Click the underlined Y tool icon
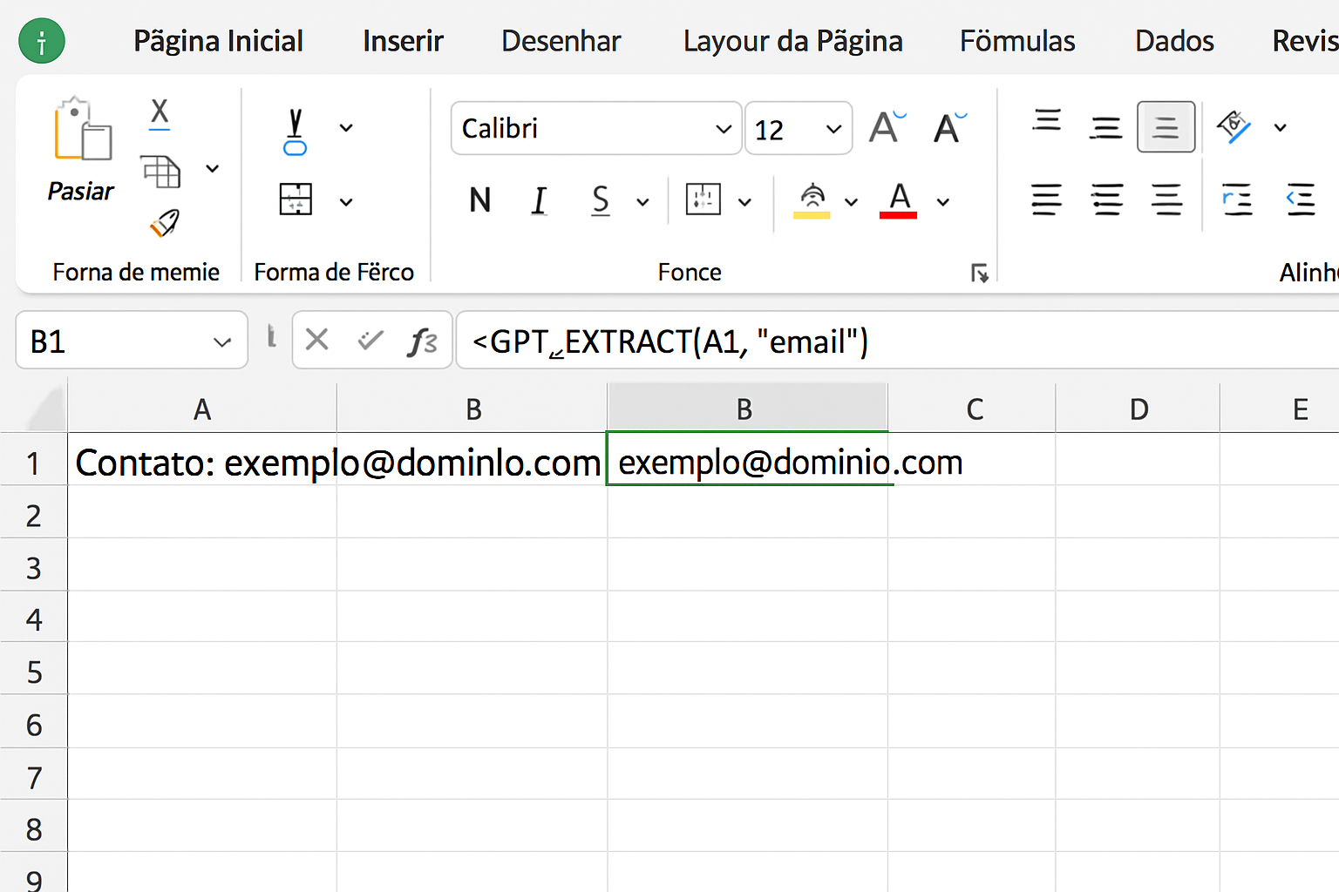The image size is (1339, 892). coord(296,132)
